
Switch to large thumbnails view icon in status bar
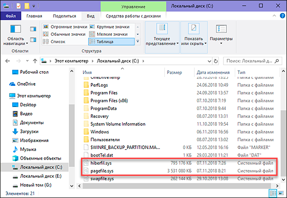pyautogui.click(x=281, y=193)
